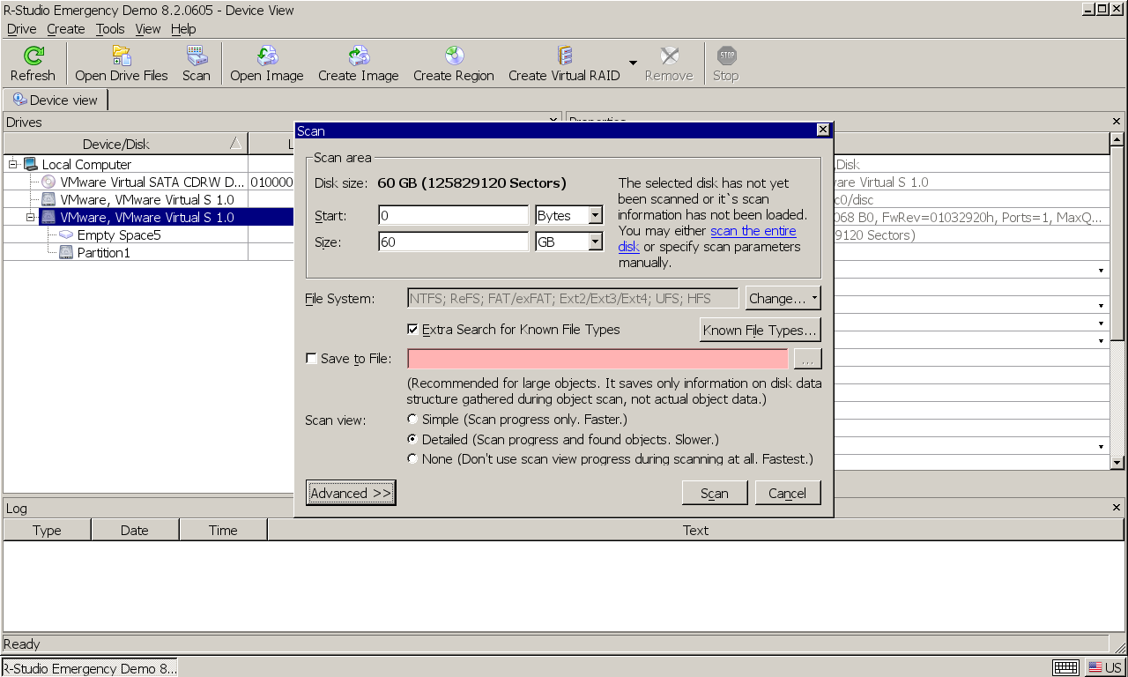Screen dimensions: 1128x677
Task: Collapse the Local Computer tree node
Action: click(x=13, y=164)
